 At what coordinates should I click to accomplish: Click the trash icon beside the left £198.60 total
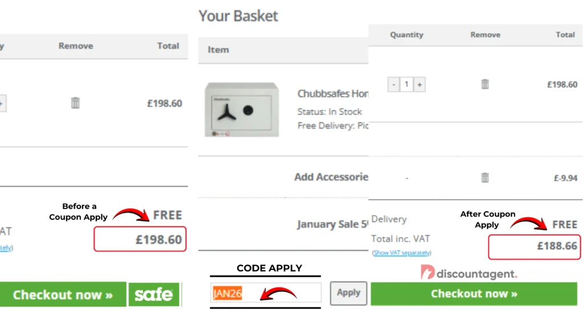(75, 103)
